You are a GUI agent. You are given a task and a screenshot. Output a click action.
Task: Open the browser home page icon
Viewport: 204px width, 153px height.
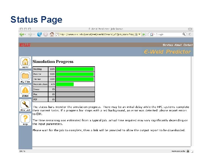pos(52,34)
